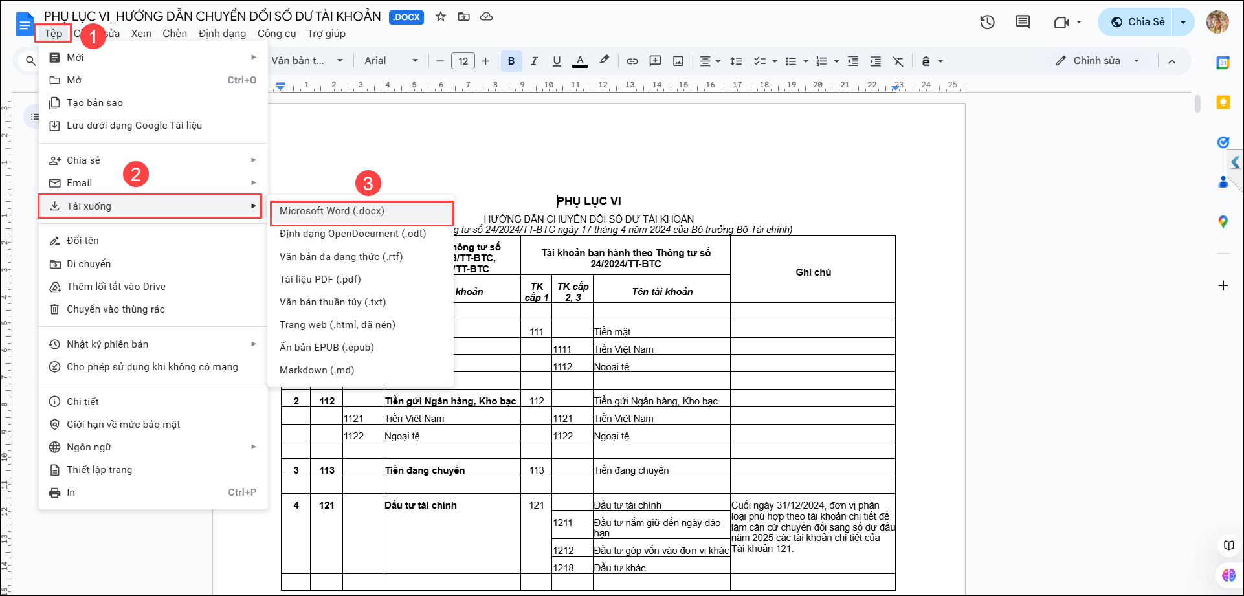Click the insert link icon in toolbar
This screenshot has height=596, width=1244.
tap(632, 61)
